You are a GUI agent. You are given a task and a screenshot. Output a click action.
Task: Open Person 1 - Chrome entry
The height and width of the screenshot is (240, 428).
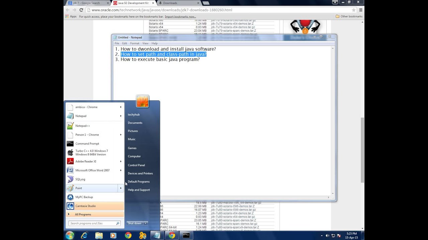coord(95,135)
